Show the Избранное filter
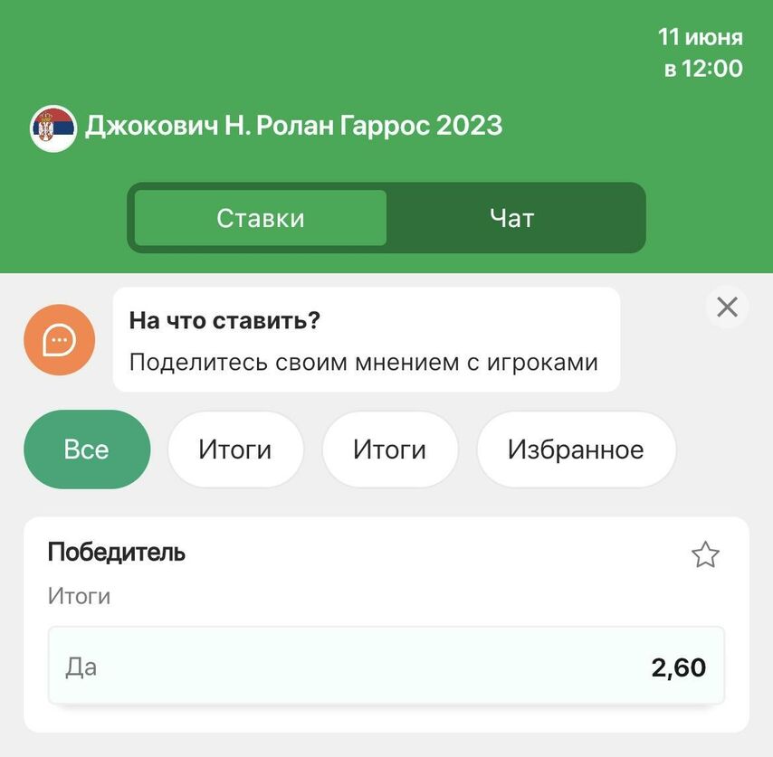Image resolution: width=773 pixels, height=757 pixels. pyautogui.click(x=576, y=449)
